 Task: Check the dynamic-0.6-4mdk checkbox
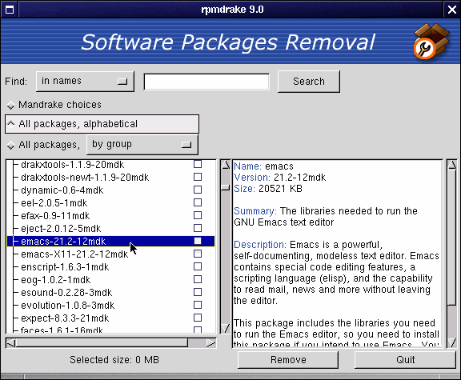198,190
